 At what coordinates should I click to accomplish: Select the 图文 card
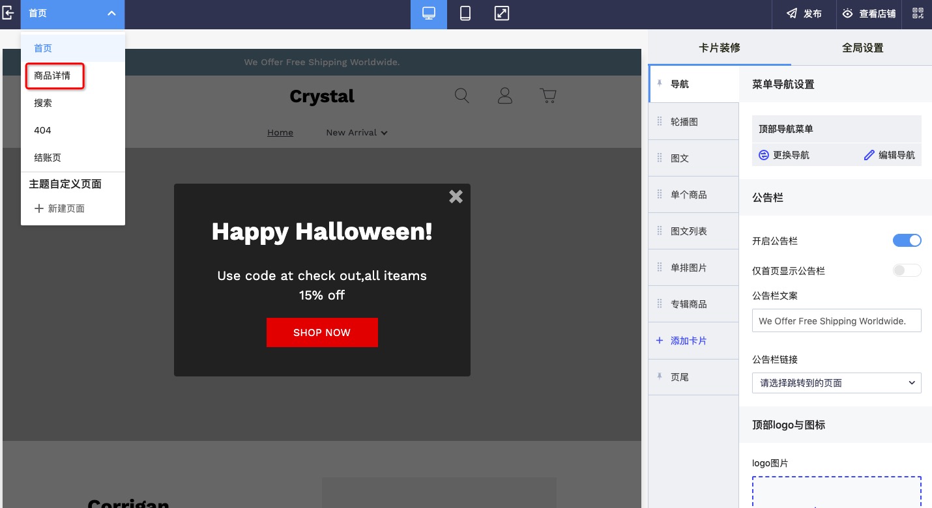pos(694,158)
